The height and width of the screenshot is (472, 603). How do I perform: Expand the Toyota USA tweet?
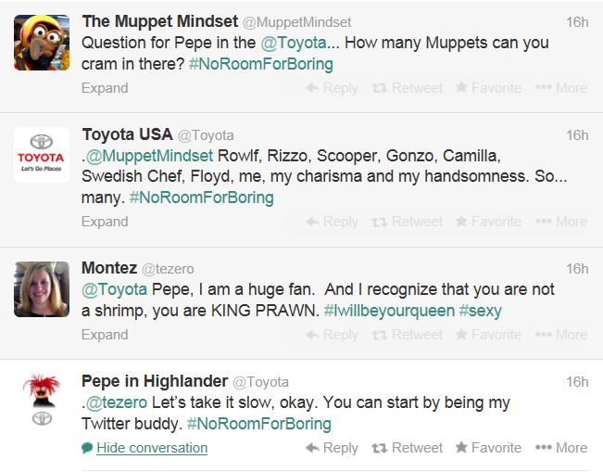105,222
